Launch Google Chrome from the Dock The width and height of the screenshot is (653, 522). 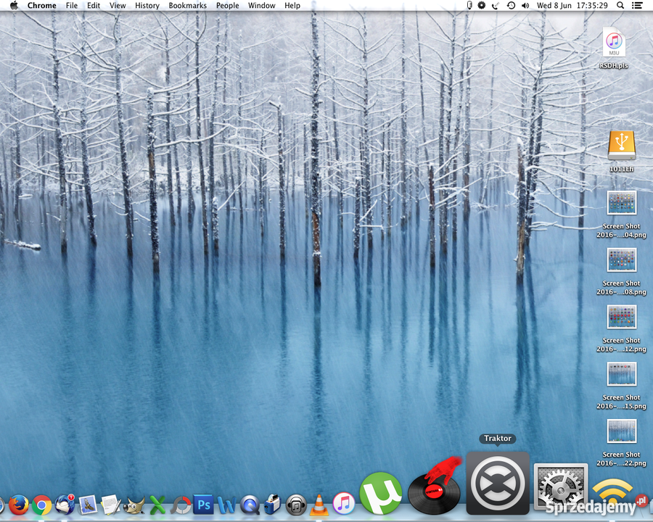(42, 504)
